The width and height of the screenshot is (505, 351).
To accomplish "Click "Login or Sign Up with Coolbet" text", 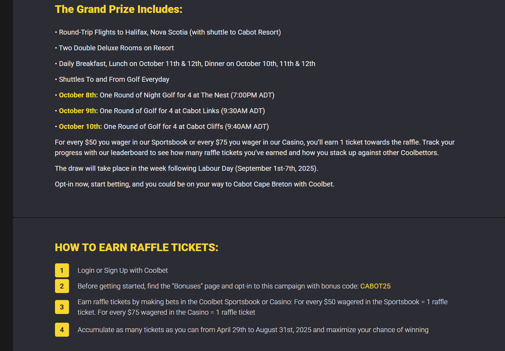I will (x=123, y=270).
